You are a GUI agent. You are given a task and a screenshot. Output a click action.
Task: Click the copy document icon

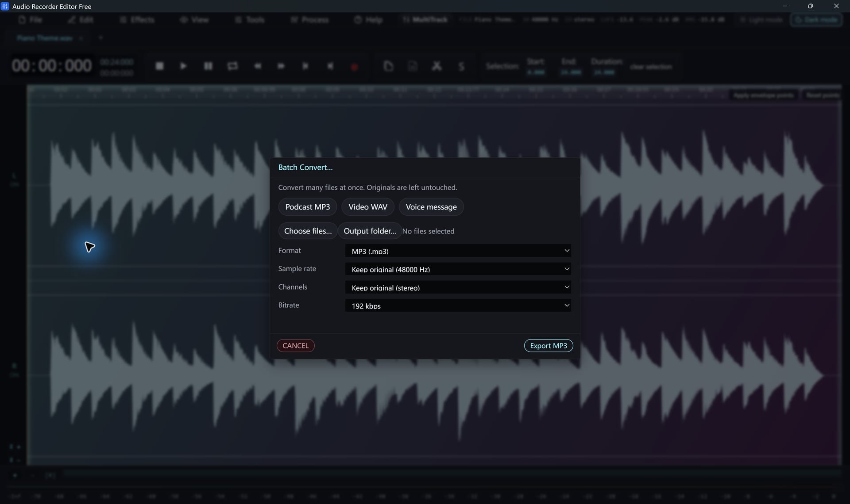click(388, 66)
